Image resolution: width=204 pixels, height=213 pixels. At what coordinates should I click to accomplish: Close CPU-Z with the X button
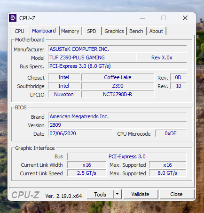pyautogui.click(x=185, y=18)
